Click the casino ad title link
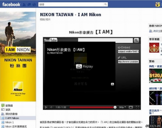 (x=155, y=66)
